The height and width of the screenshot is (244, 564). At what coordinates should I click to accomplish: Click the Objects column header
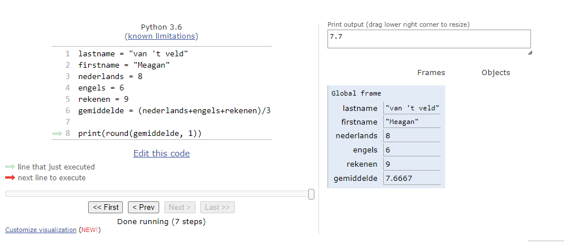pos(496,73)
